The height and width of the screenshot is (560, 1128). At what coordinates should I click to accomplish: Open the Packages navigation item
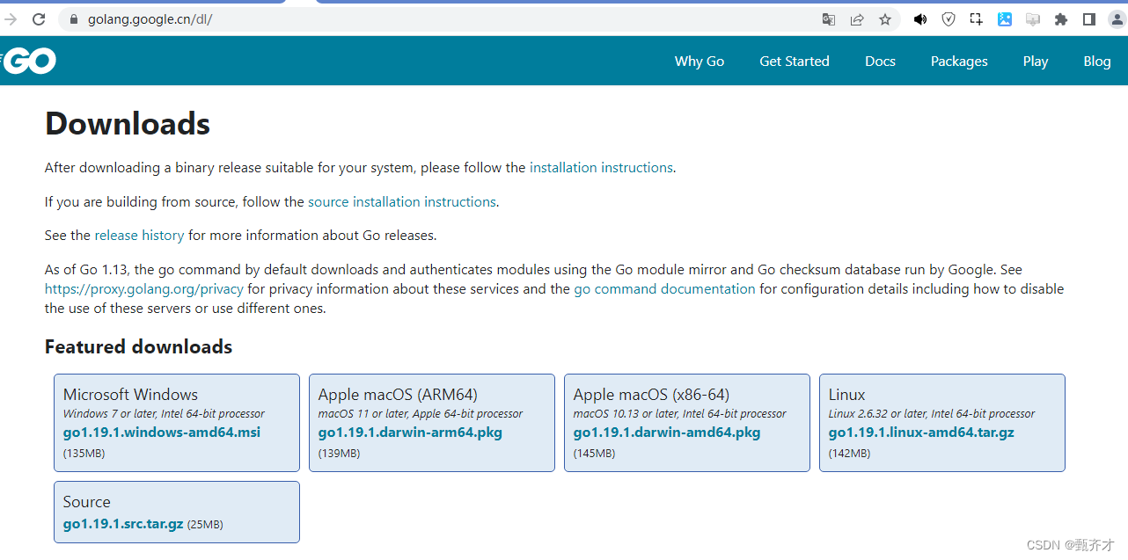tap(959, 61)
